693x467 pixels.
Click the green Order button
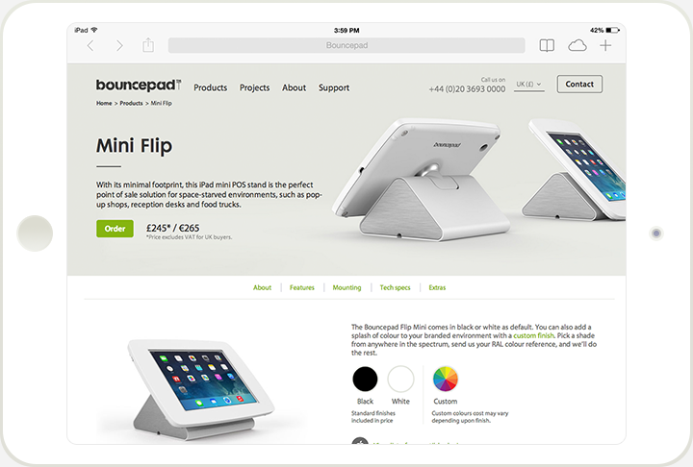tap(115, 229)
